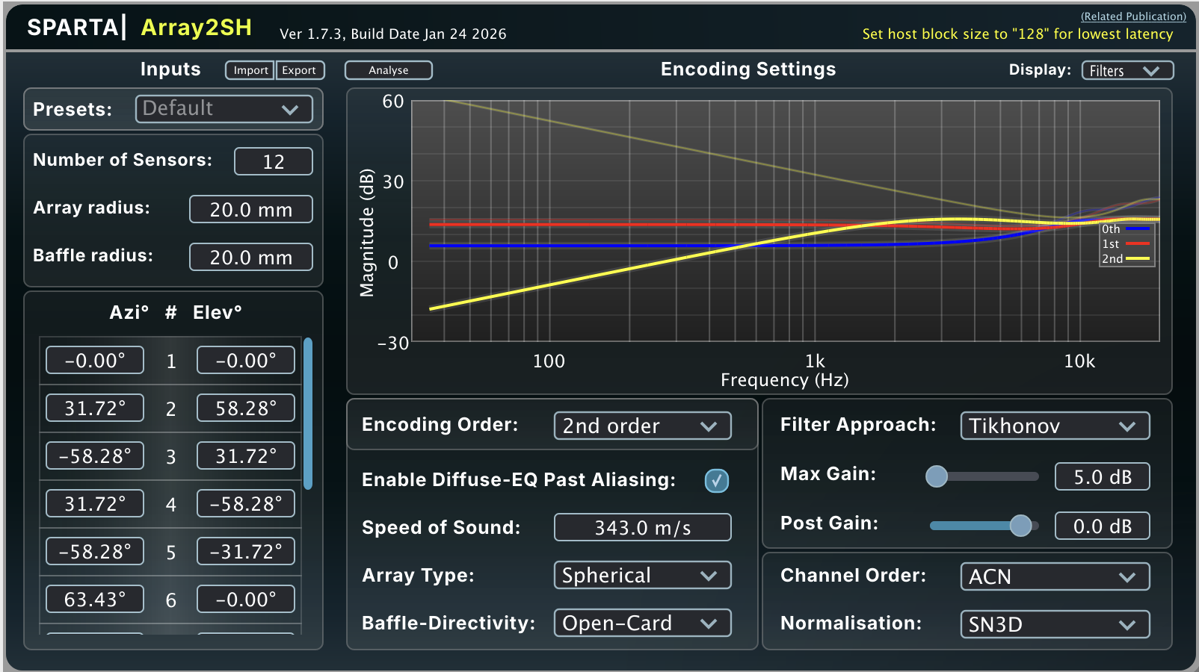Edit the Max Gain value field
The width and height of the screenshot is (1199, 672).
pos(1103,476)
